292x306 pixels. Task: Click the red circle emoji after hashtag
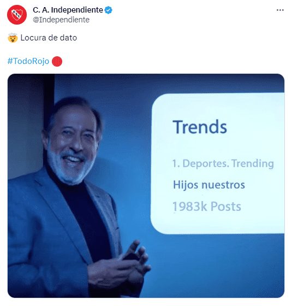tap(57, 61)
